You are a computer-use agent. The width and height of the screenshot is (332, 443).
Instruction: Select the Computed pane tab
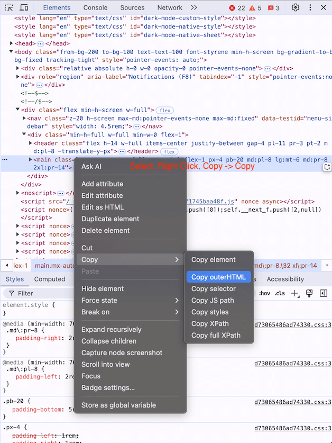click(49, 279)
